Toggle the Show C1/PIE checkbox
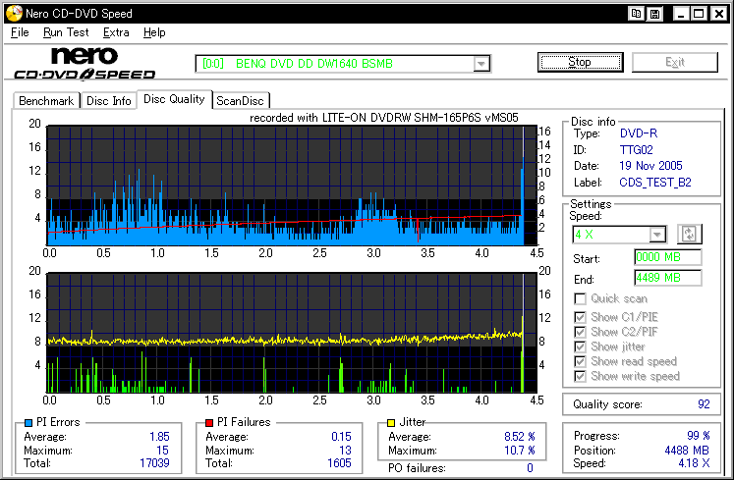734x480 pixels. click(582, 317)
